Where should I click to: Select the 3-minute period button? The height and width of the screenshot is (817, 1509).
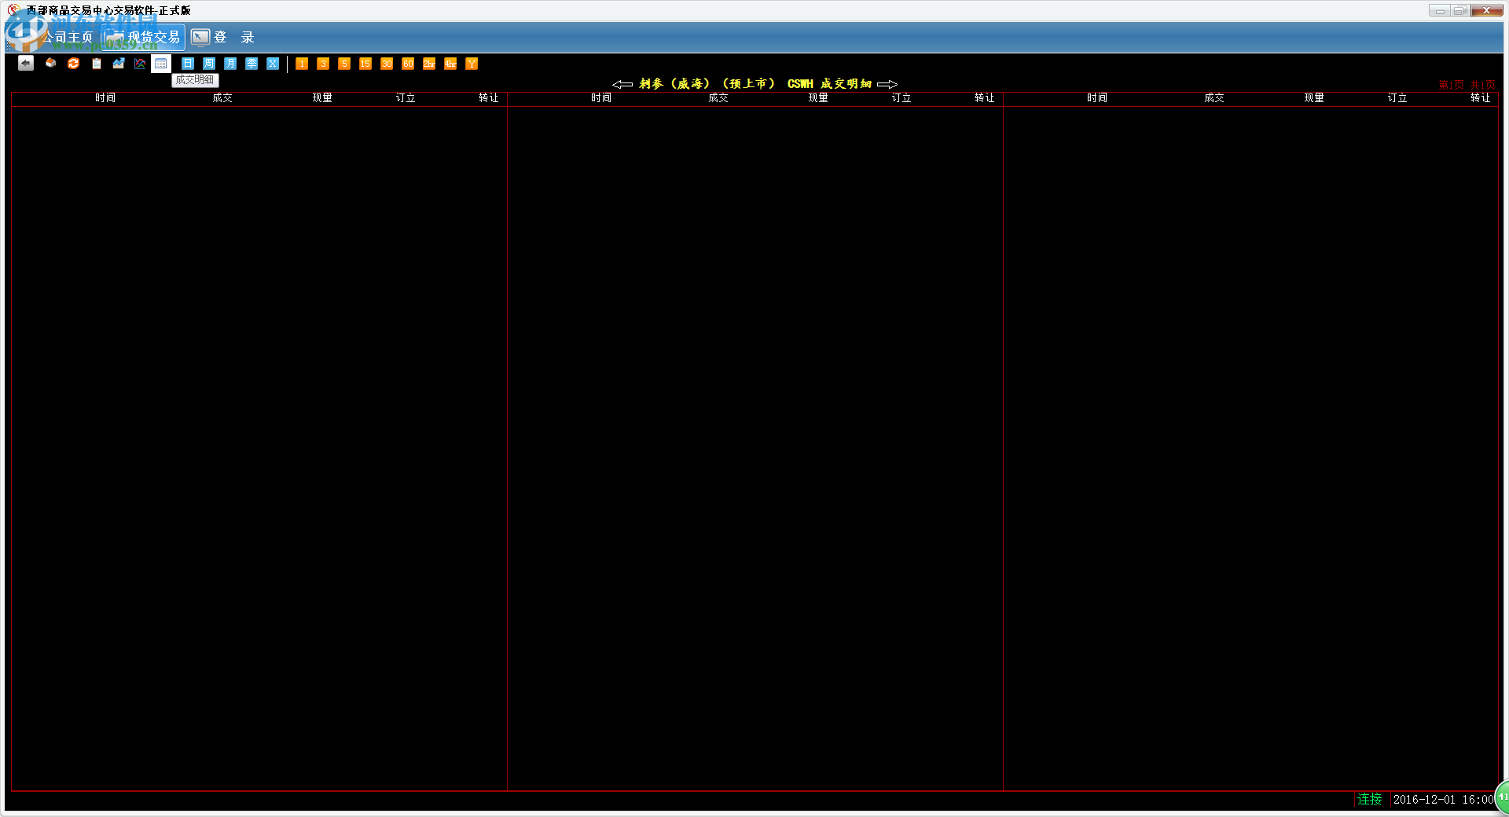tap(323, 64)
